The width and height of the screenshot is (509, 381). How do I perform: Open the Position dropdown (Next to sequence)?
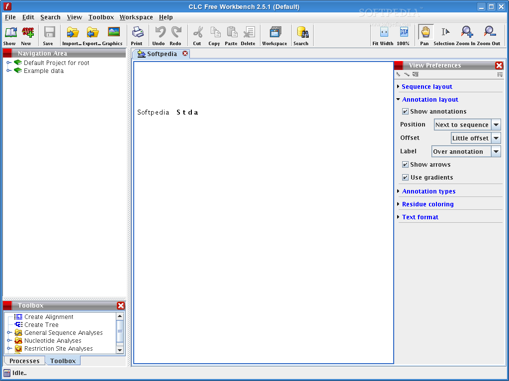pyautogui.click(x=467, y=125)
